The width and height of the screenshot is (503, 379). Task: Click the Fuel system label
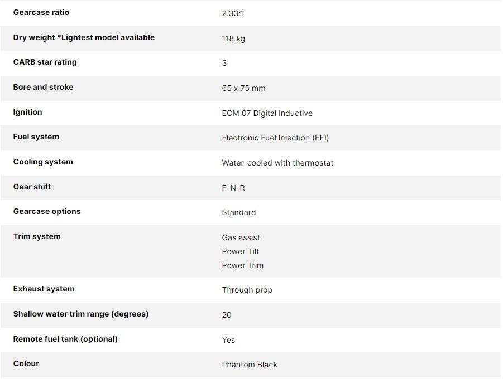click(x=36, y=137)
